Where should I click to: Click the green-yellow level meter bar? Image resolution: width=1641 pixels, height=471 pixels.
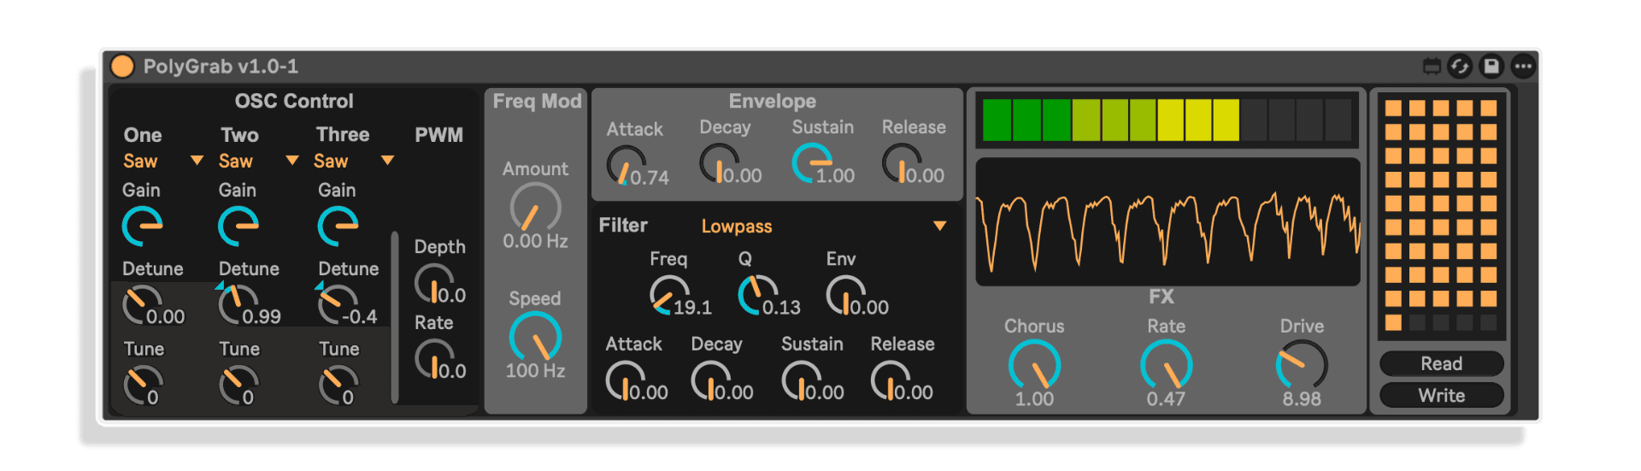click(x=1168, y=120)
